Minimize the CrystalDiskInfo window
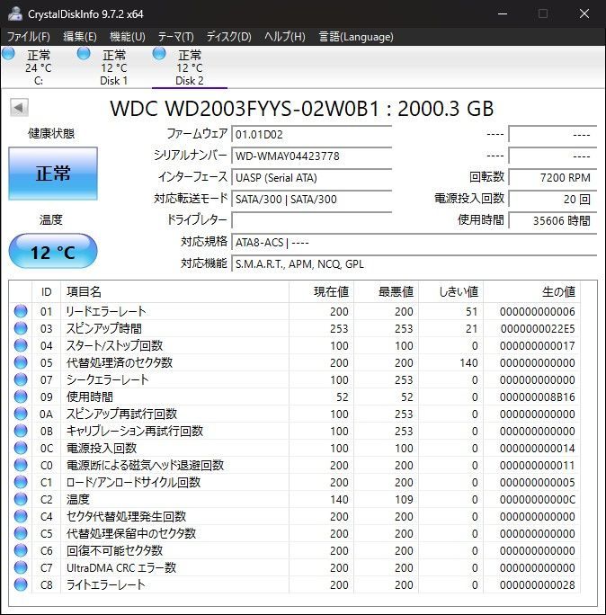The height and width of the screenshot is (615, 606). 503,13
